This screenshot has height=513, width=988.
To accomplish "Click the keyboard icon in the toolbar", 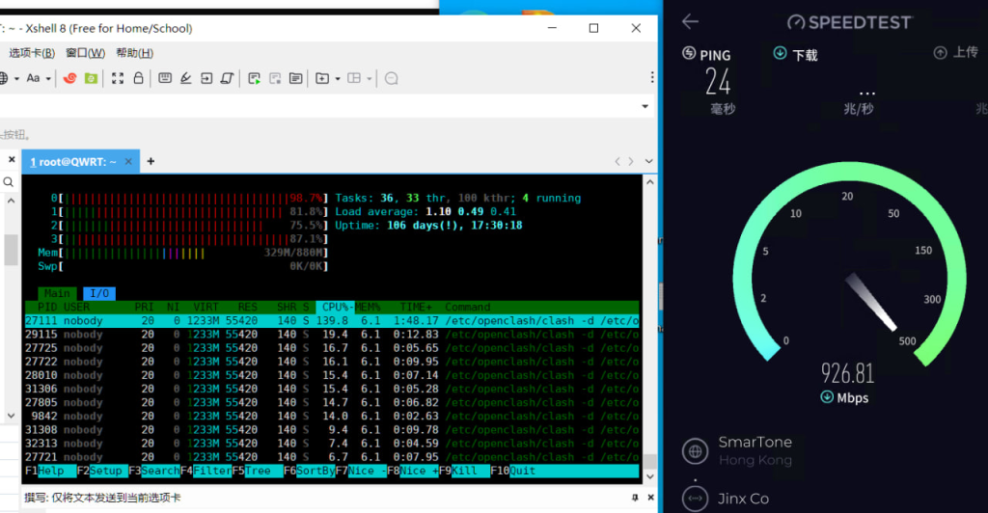I will pyautogui.click(x=165, y=78).
